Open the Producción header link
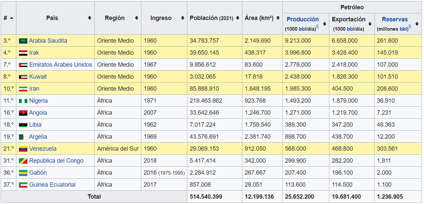 pos(303,19)
